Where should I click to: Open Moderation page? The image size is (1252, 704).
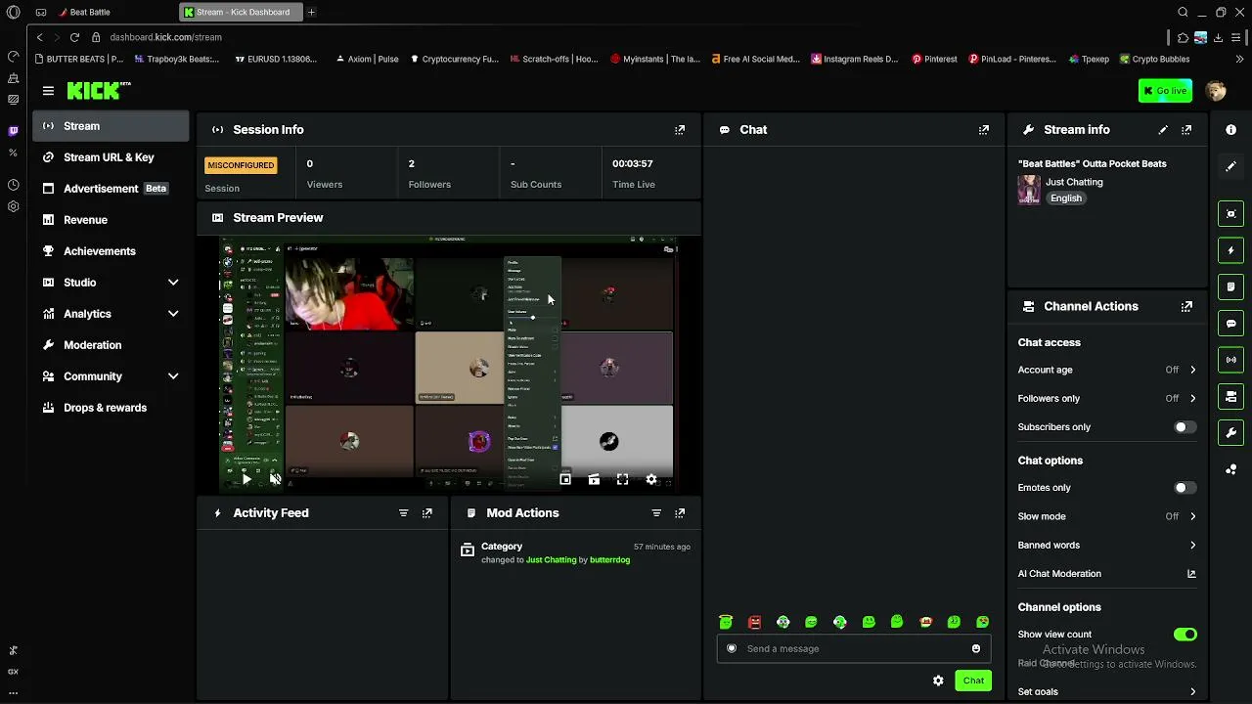point(111,345)
